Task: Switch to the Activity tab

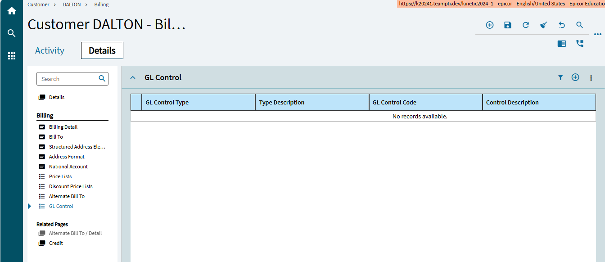Action: 50,50
